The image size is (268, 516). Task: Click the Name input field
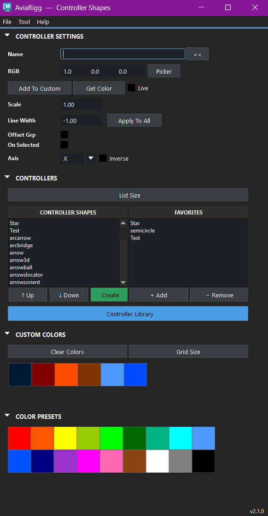click(x=122, y=54)
